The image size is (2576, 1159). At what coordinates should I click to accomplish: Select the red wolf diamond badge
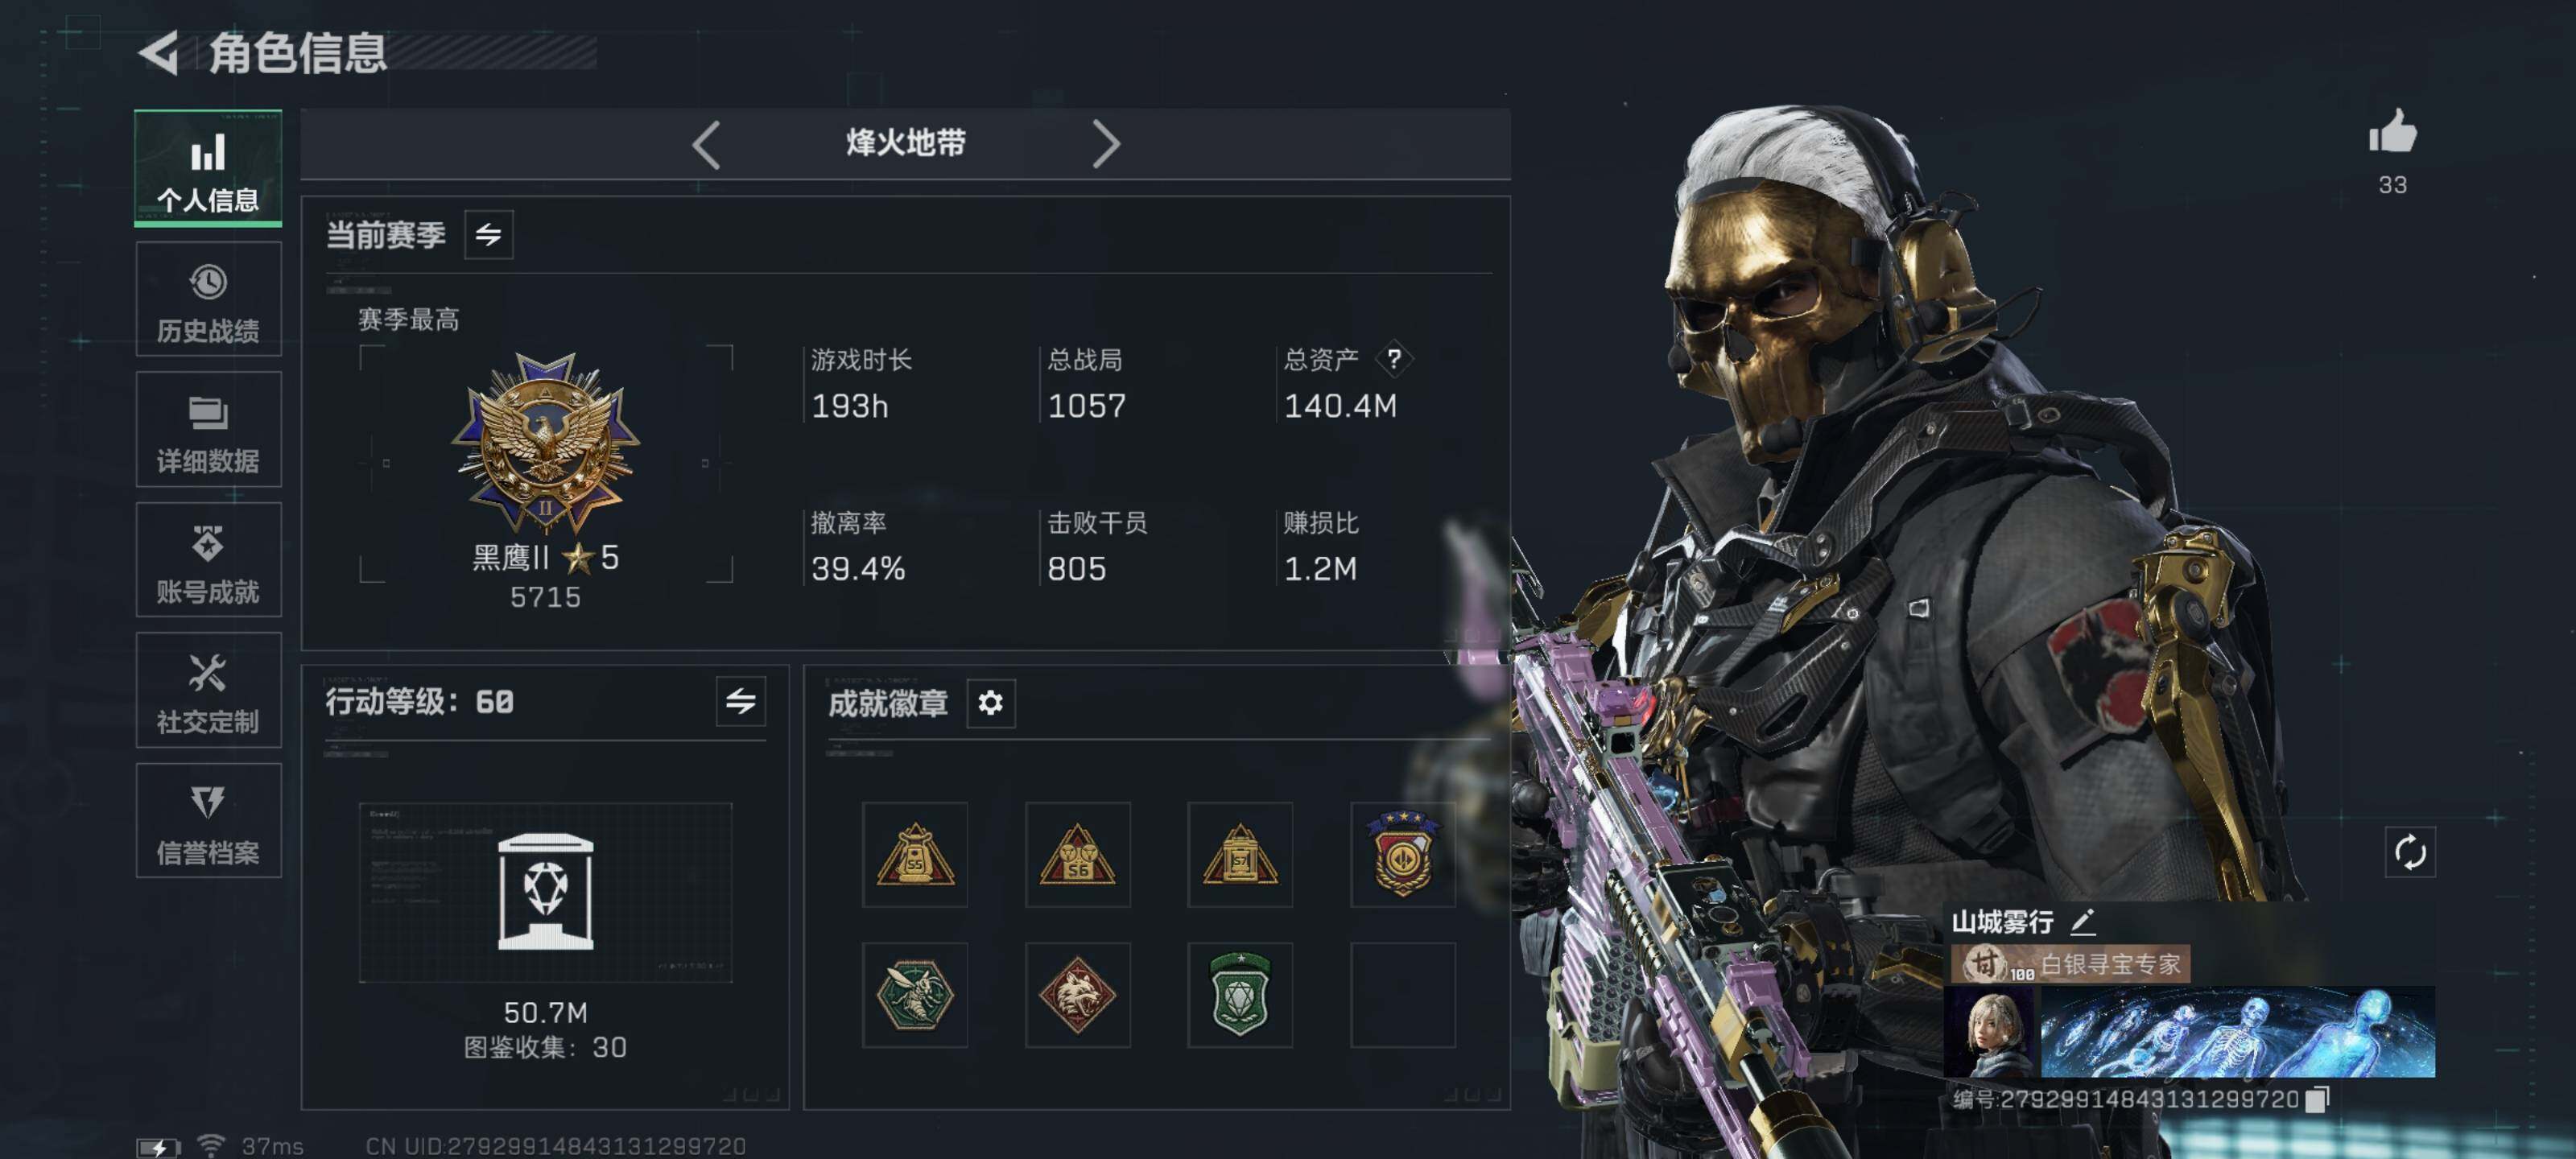click(x=1077, y=994)
